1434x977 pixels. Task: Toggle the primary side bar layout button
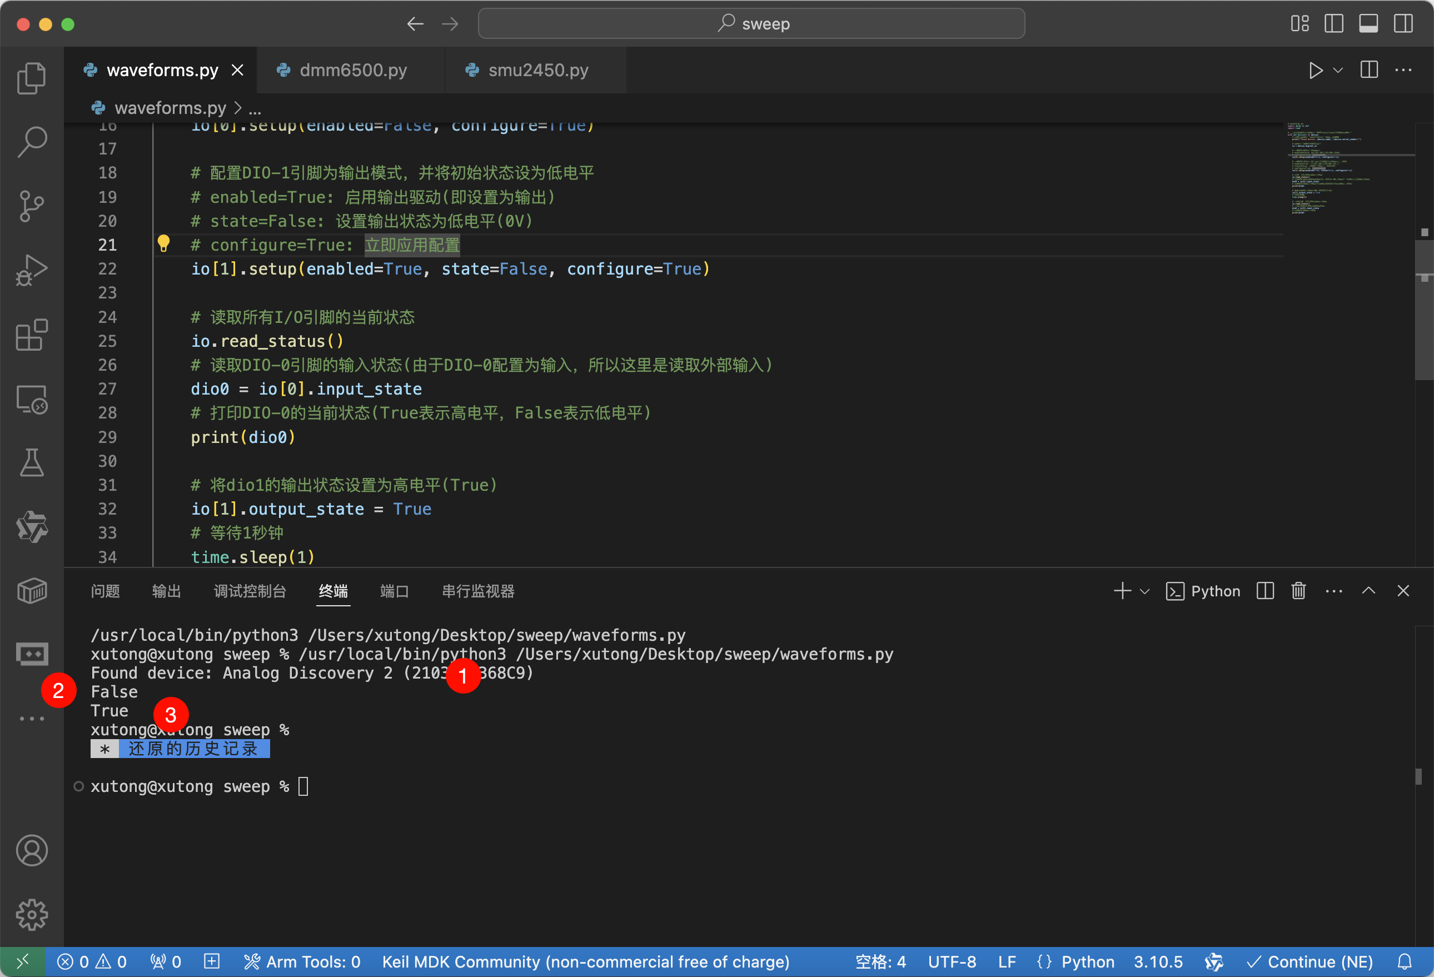tap(1333, 23)
